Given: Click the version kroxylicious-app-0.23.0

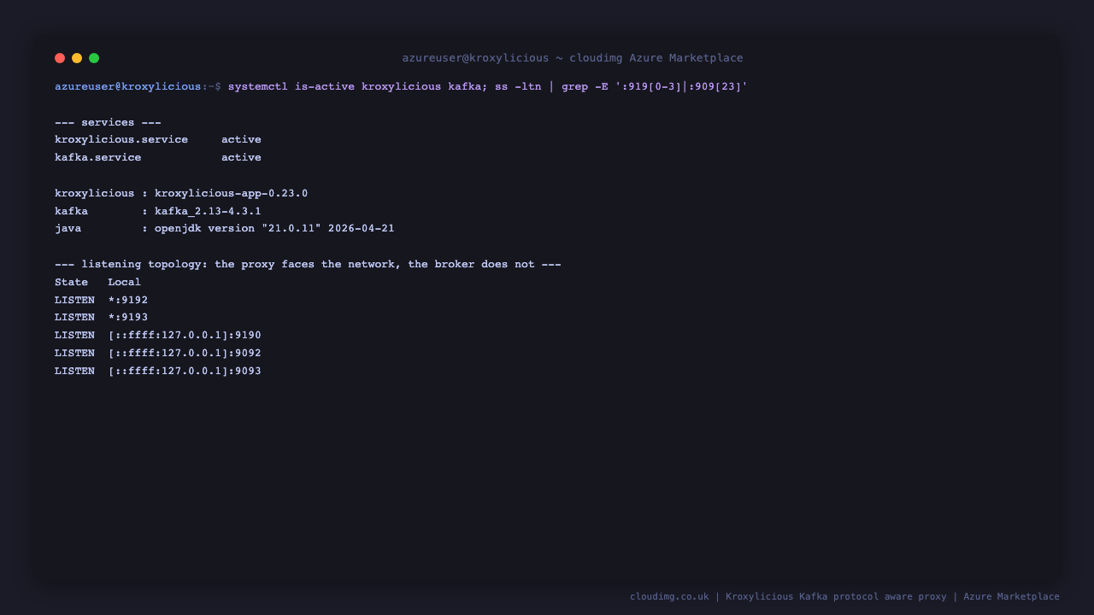Looking at the screenshot, I should [x=231, y=193].
